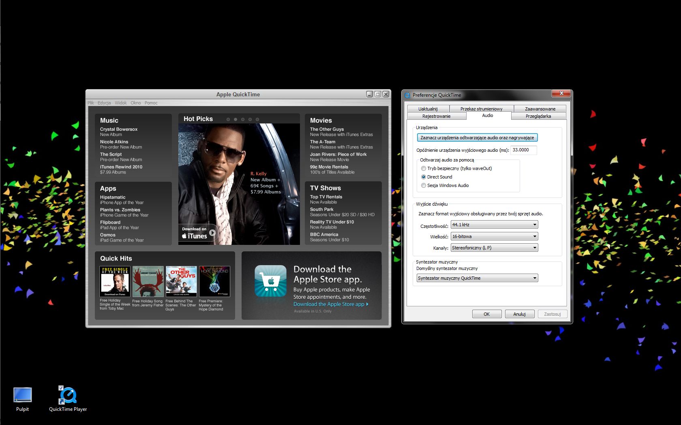Select second Hot Picks page dot
This screenshot has width=681, height=425.
(x=236, y=119)
